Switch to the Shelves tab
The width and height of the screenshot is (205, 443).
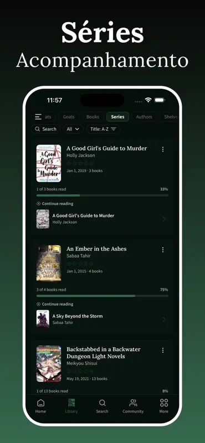click(x=170, y=117)
